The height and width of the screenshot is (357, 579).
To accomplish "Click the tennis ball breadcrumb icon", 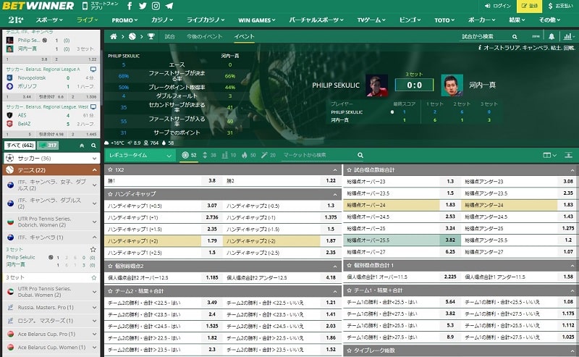I will (x=132, y=36).
